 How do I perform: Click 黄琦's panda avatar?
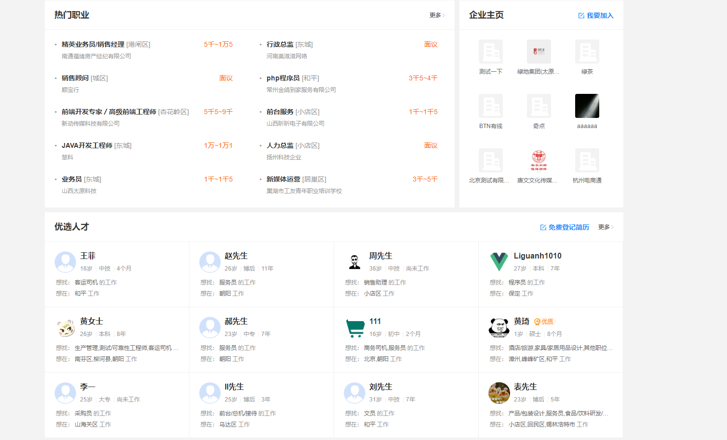pos(499,328)
